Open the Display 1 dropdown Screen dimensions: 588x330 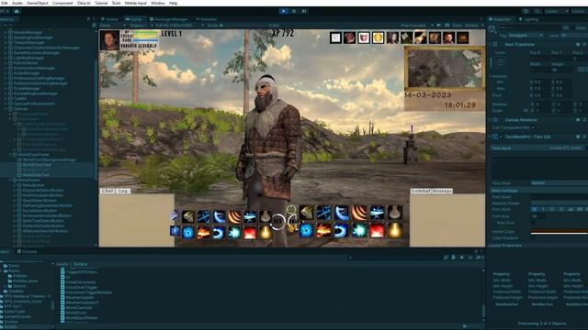[140, 26]
